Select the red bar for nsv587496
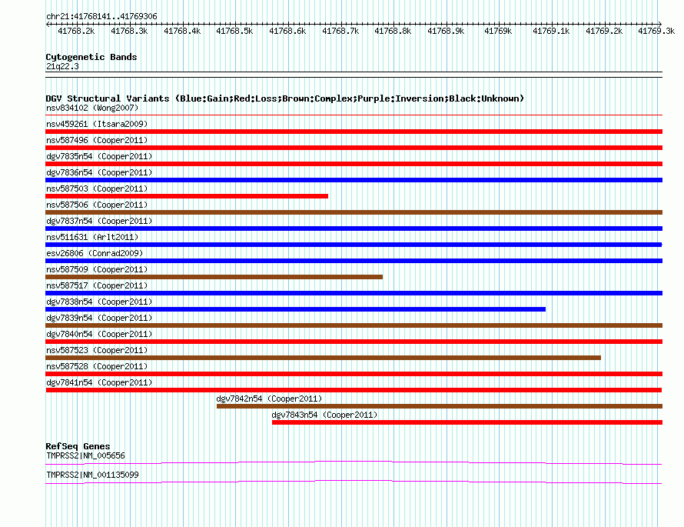Viewport: 684px width, 527px height. point(354,148)
